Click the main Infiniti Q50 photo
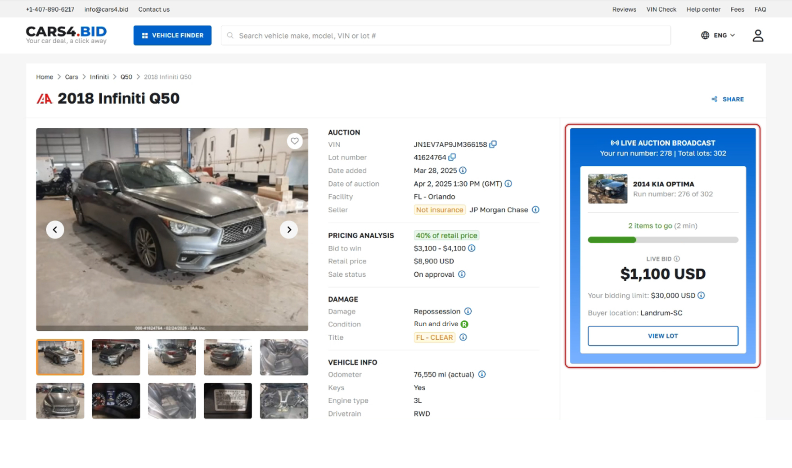The image size is (792, 468). pyautogui.click(x=172, y=229)
